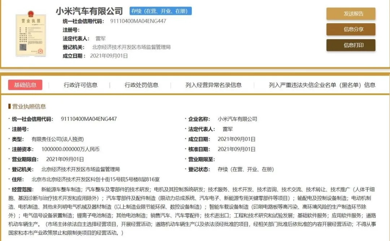Open the business license thumbnail image
The width and height of the screenshot is (390, 241).
pos(31,34)
